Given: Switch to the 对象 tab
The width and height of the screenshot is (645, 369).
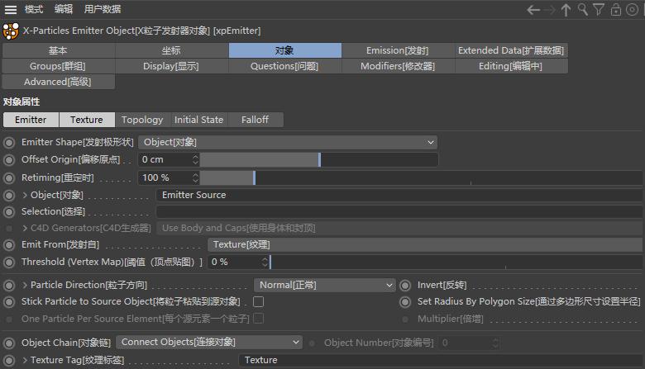Looking at the screenshot, I should pos(285,50).
